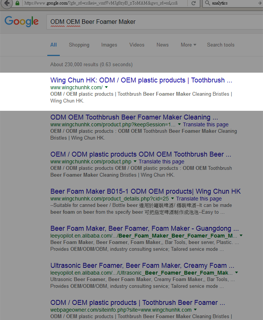Click Translate this page for B015-1 result

click(x=199, y=199)
